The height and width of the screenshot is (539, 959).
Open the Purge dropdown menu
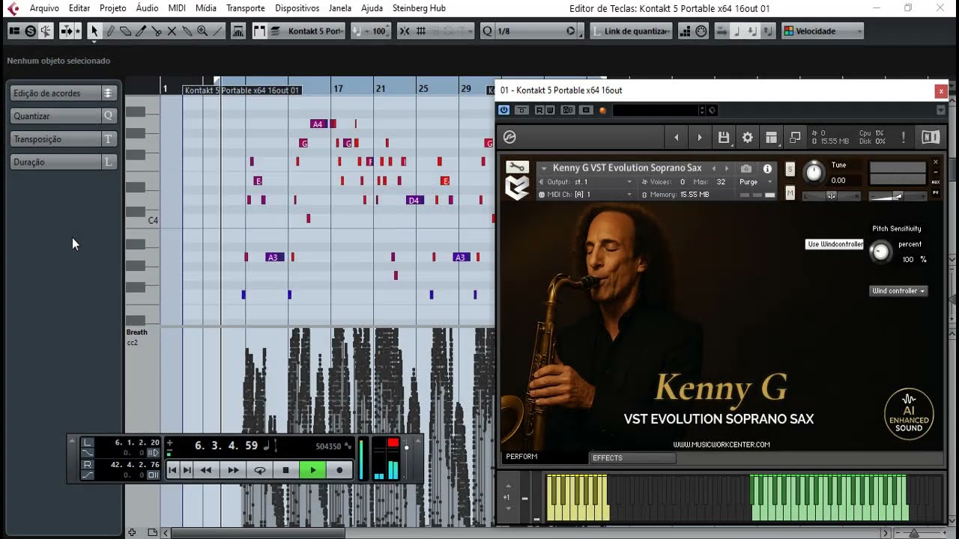coord(755,182)
